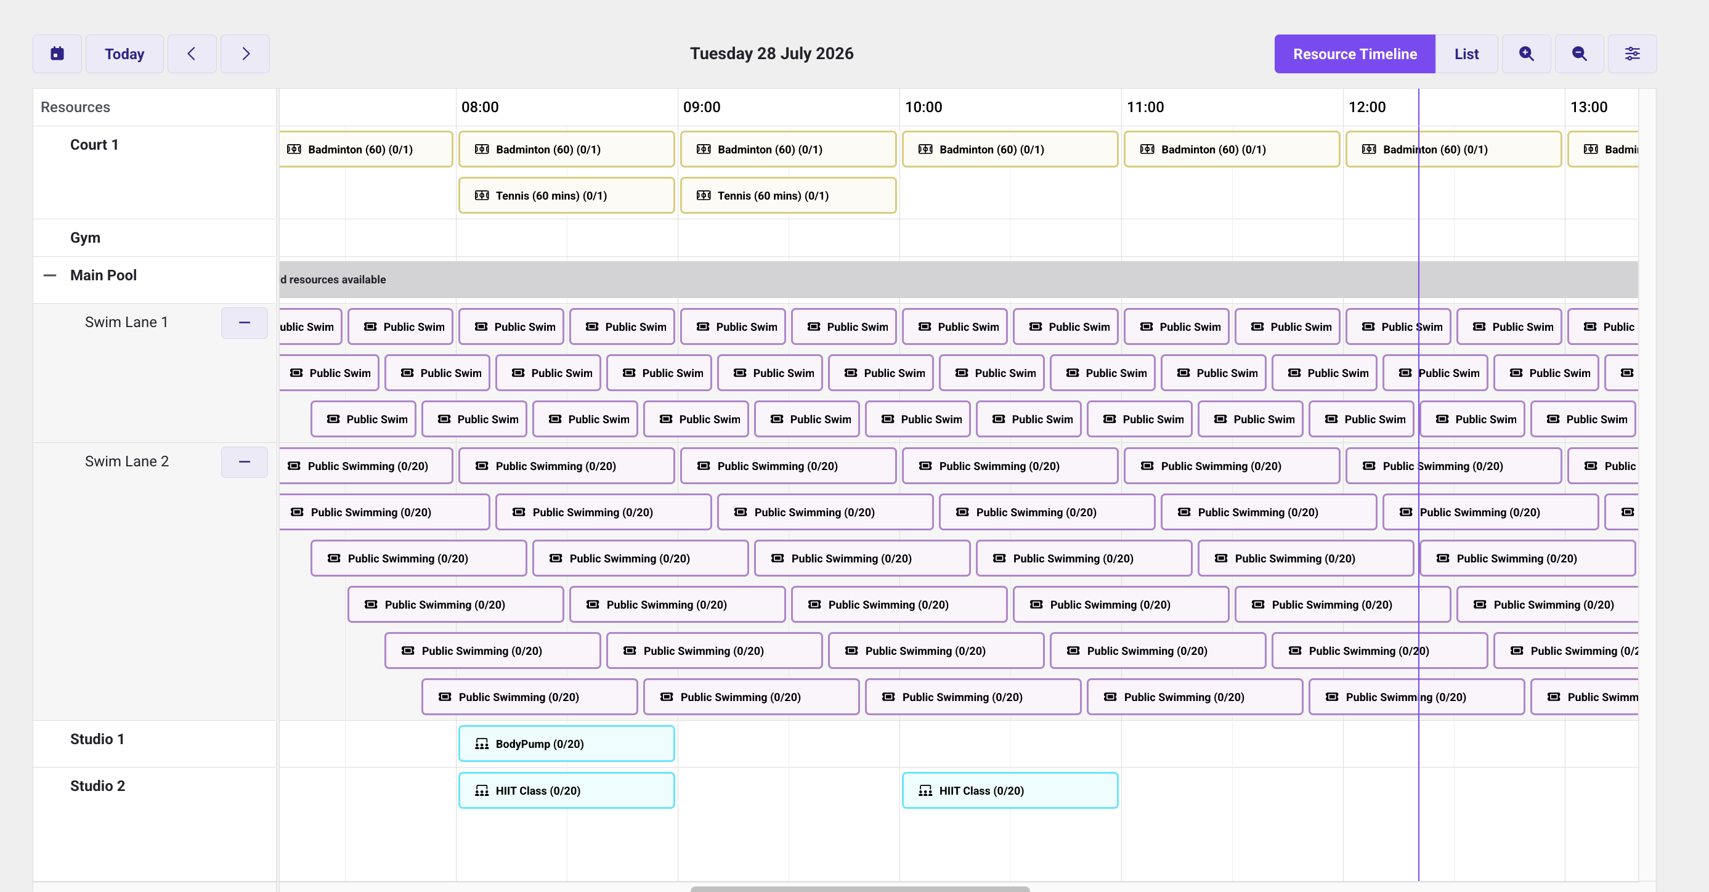Click the group icon on the BodyPump event
The height and width of the screenshot is (892, 1709).
(482, 744)
